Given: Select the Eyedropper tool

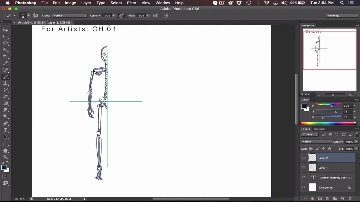Looking at the screenshot, I should pos(5,63).
